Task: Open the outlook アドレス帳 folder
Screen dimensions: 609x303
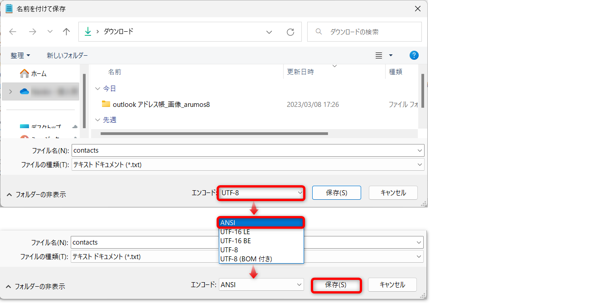Action: tap(161, 105)
